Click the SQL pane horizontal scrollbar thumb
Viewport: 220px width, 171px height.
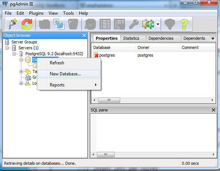point(106,154)
